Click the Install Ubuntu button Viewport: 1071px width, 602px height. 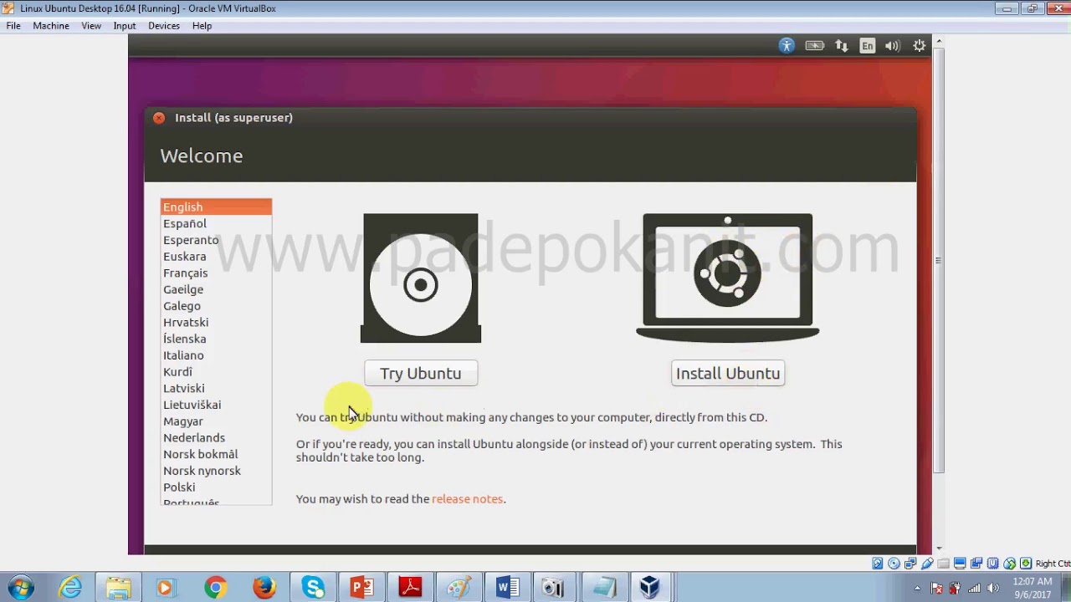point(728,373)
